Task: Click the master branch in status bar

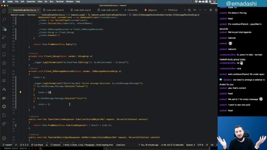Action: (x=8, y=145)
